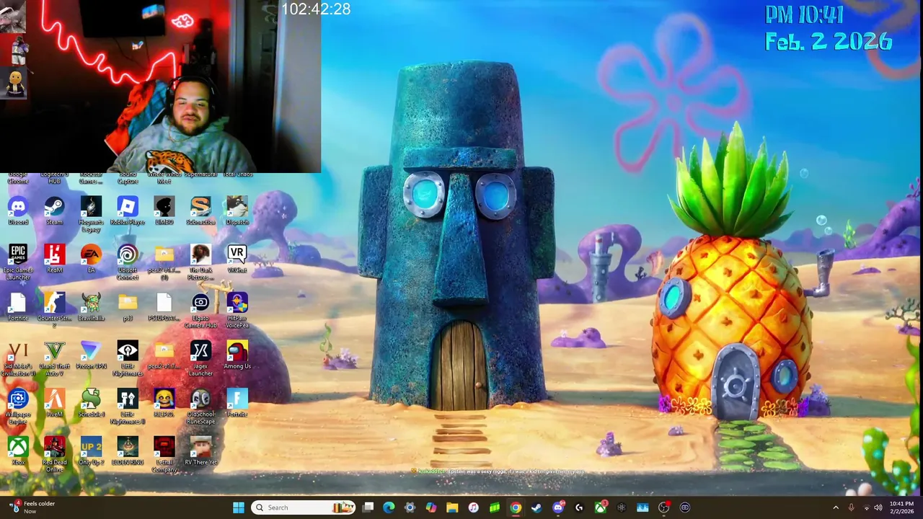Select the Among Us desktop shortcut
Viewport: 923px width, 519px height.
pyautogui.click(x=237, y=356)
